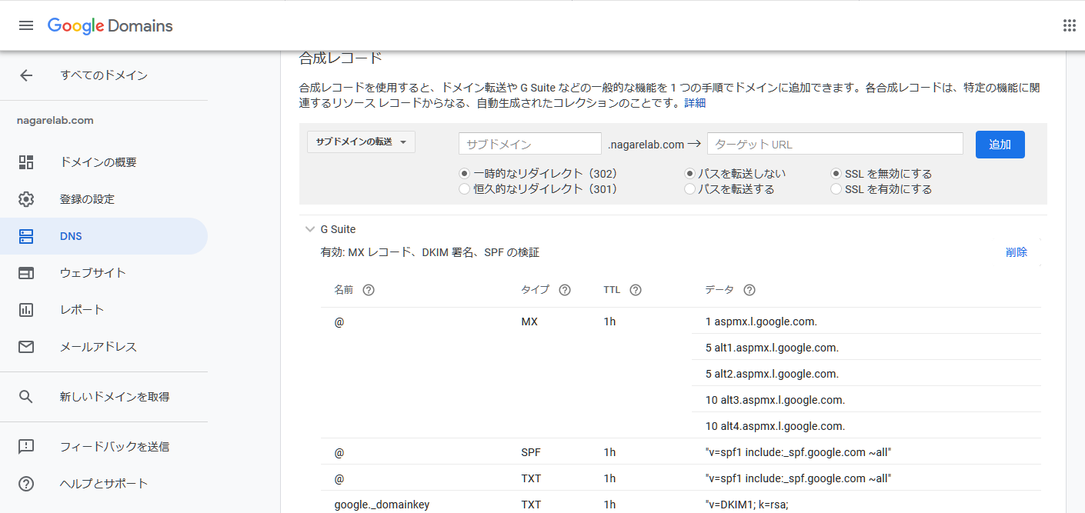The height and width of the screenshot is (513, 1085).
Task: Click the 詳細 link
Action: (x=695, y=103)
